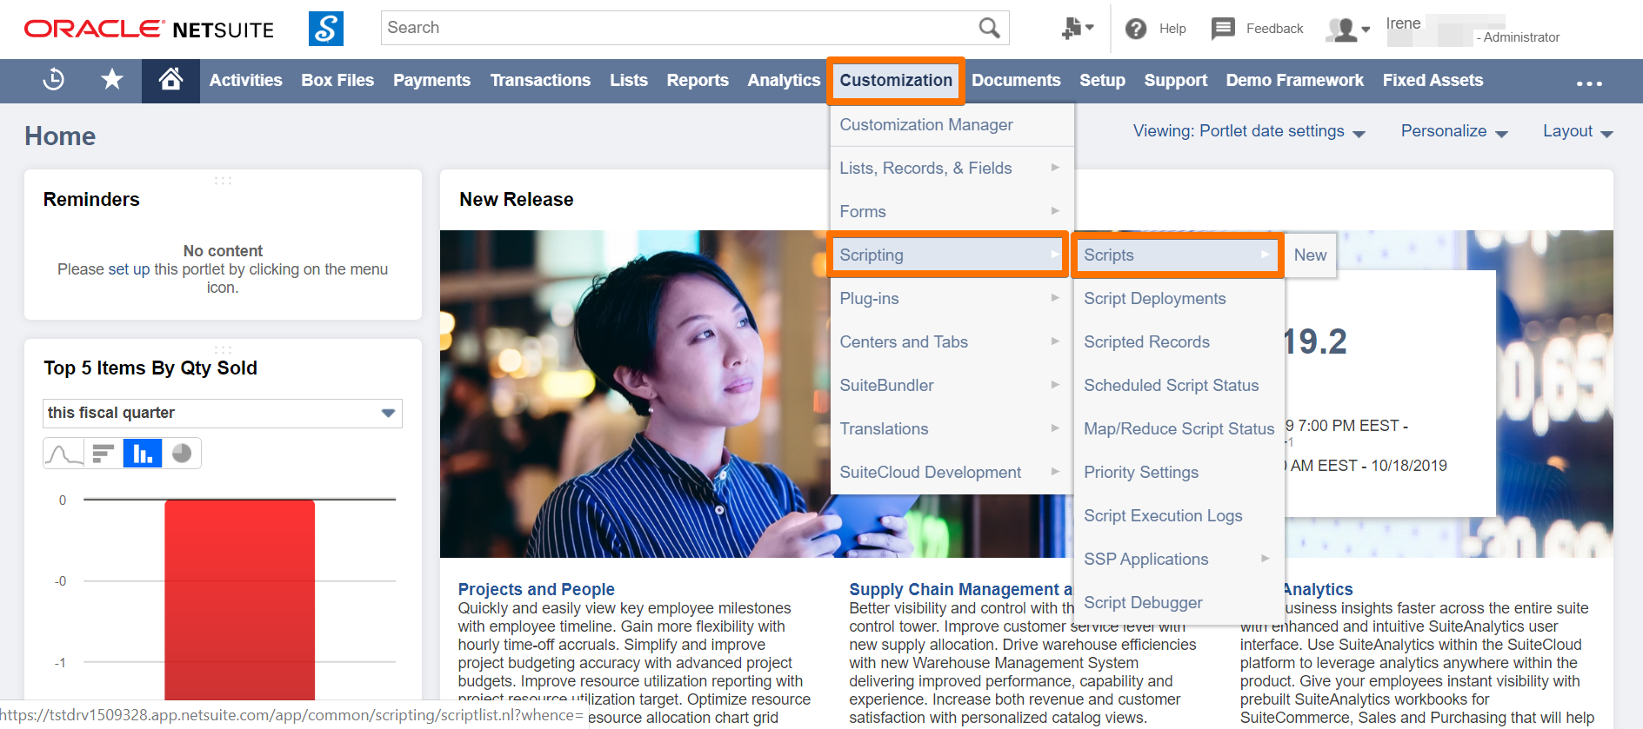1643x729 pixels.
Task: Open the Documents menu
Action: 1016,81
